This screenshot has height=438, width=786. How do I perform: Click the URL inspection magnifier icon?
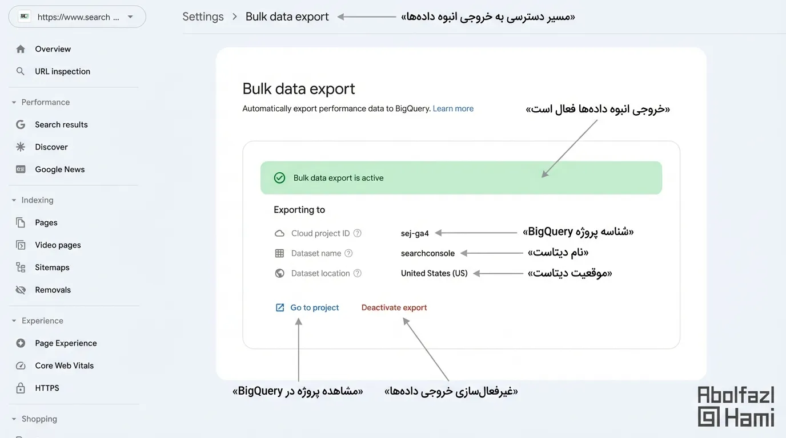(21, 71)
